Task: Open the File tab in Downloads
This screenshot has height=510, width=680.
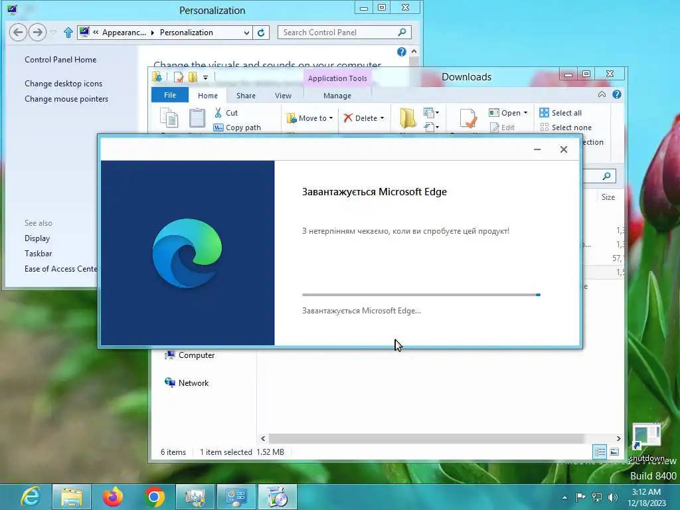Action: [170, 95]
